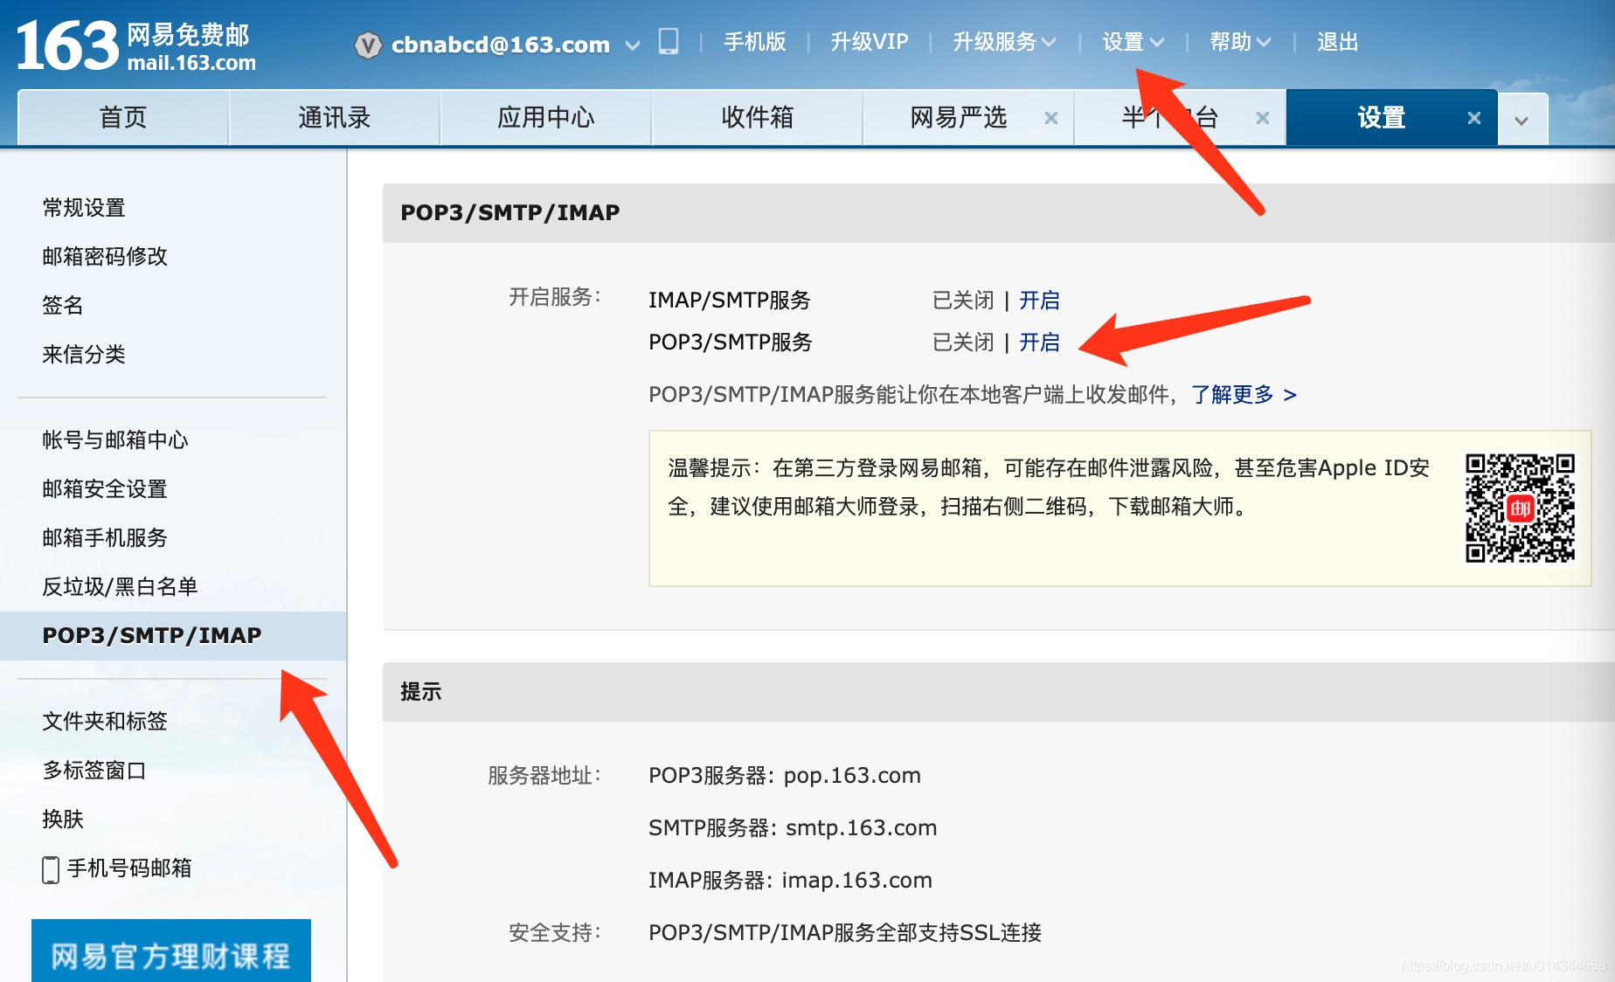The width and height of the screenshot is (1615, 982).
Task: Select POP3/SMTP/IMAP in the sidebar
Action: point(173,635)
